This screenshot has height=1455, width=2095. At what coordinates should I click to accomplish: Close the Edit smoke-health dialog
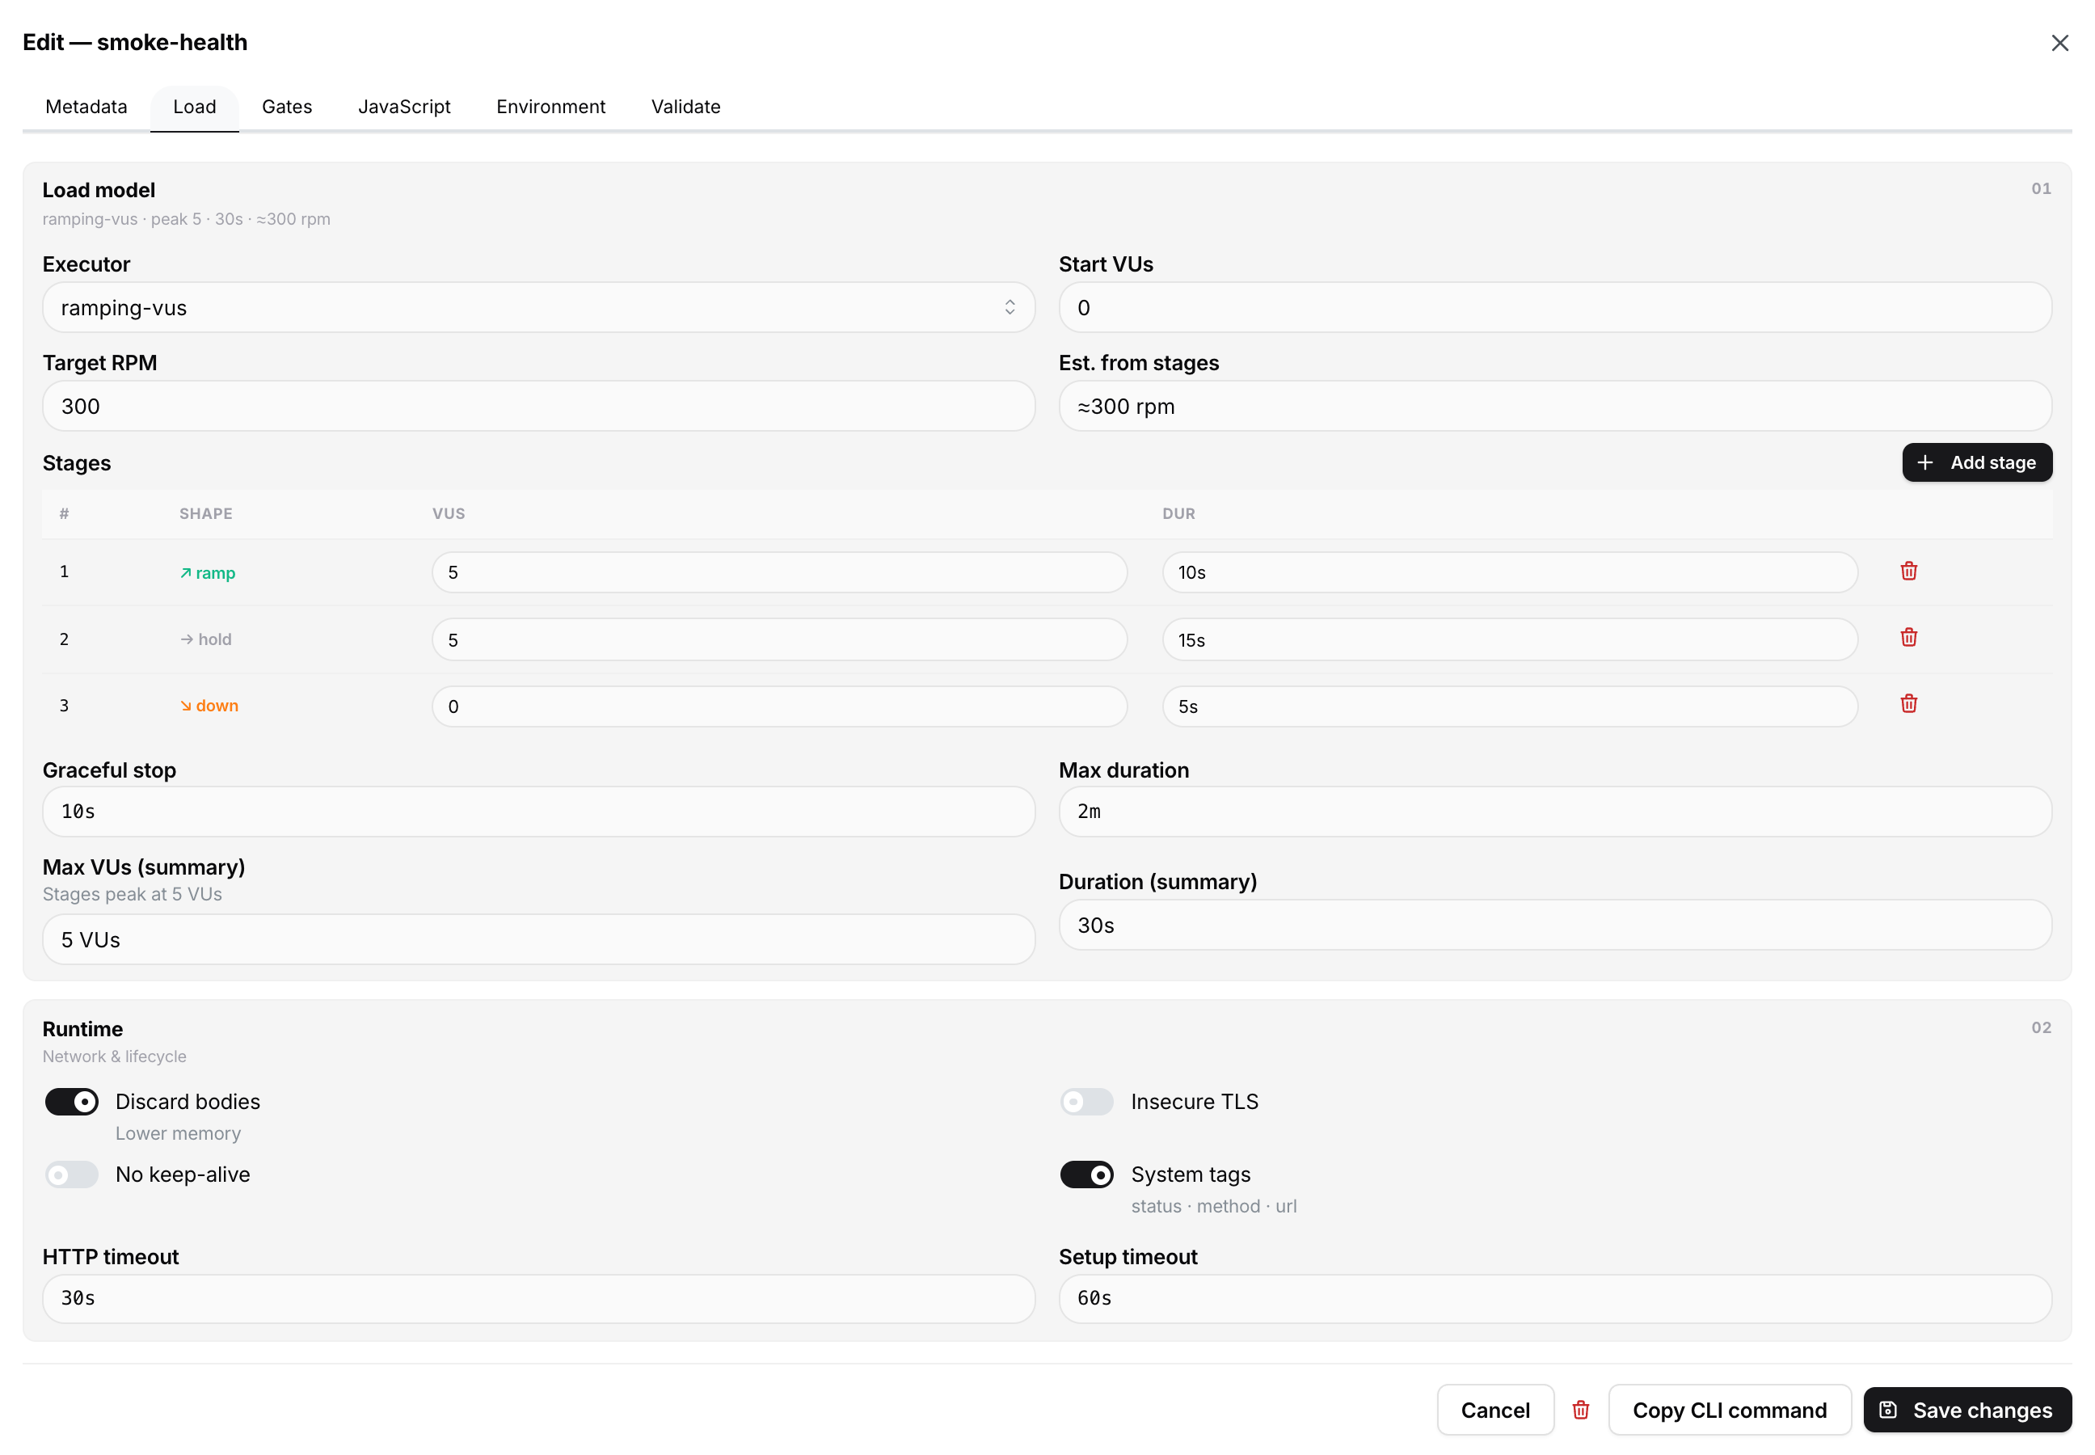click(2059, 43)
